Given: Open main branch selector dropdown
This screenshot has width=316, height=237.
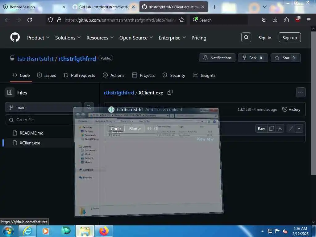Looking at the screenshot, I should [x=43, y=107].
